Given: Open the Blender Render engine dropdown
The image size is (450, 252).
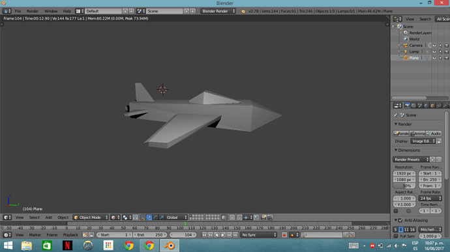Looking at the screenshot, I should click(x=218, y=11).
